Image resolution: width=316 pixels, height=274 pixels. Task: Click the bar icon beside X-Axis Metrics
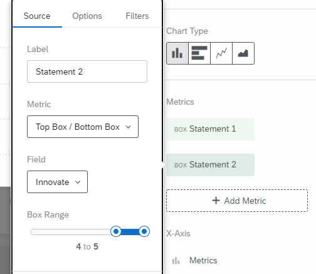176,261
